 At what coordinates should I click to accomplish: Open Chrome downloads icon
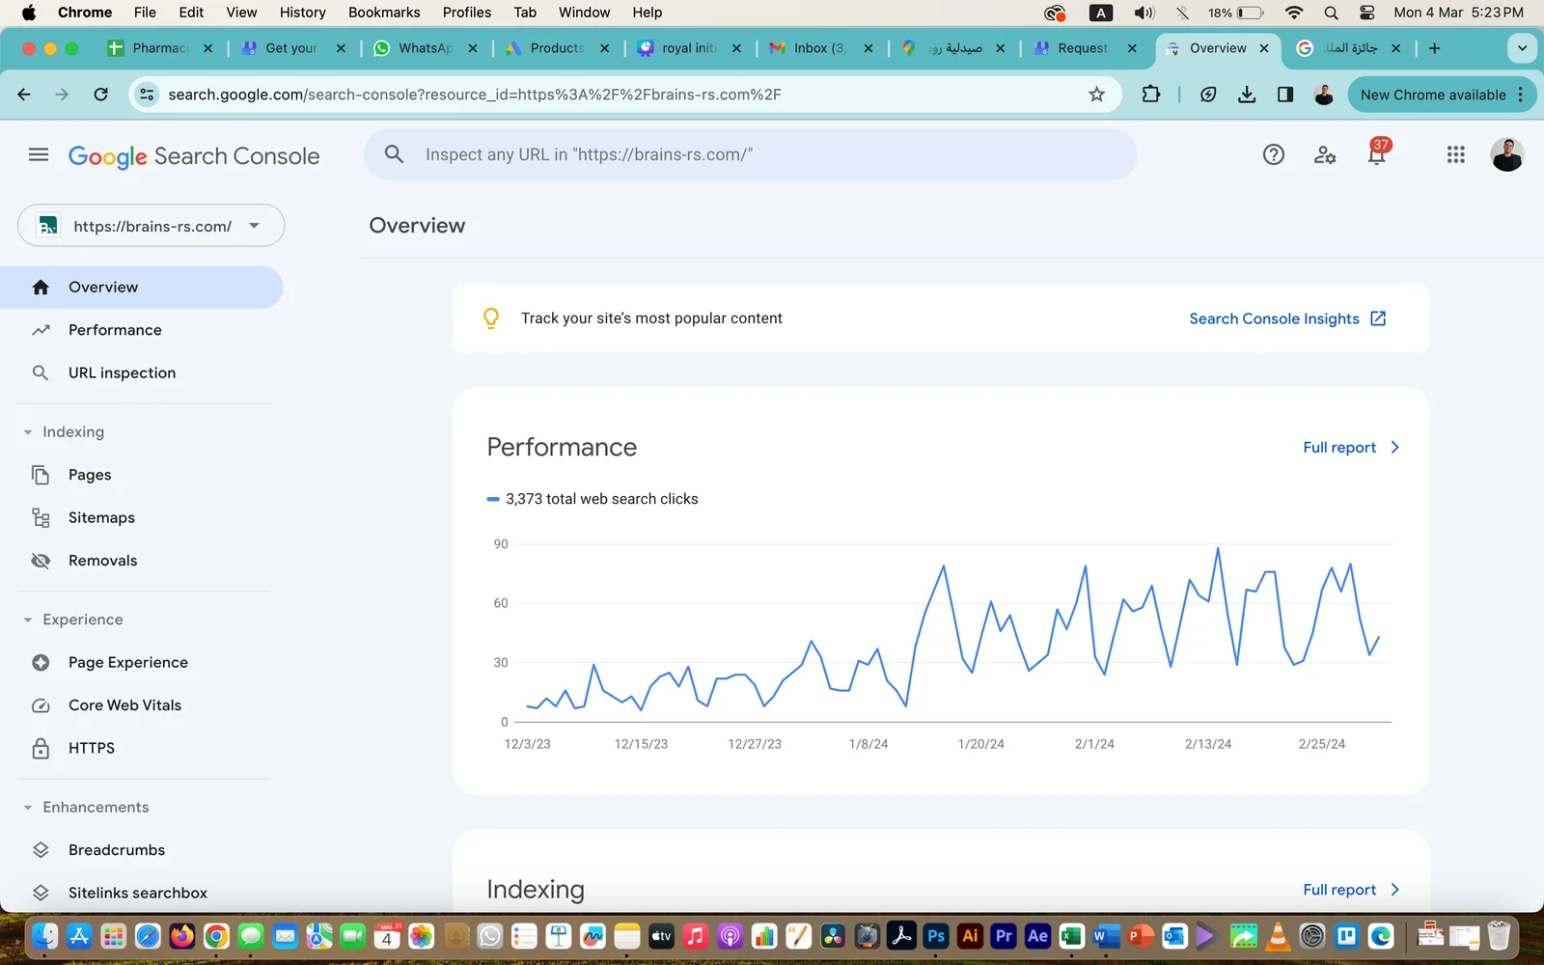coord(1247,95)
